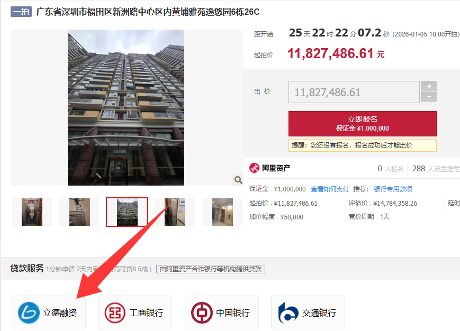The height and width of the screenshot is (331, 460).
Task: Open 查看如何支付 link
Action: (330, 189)
